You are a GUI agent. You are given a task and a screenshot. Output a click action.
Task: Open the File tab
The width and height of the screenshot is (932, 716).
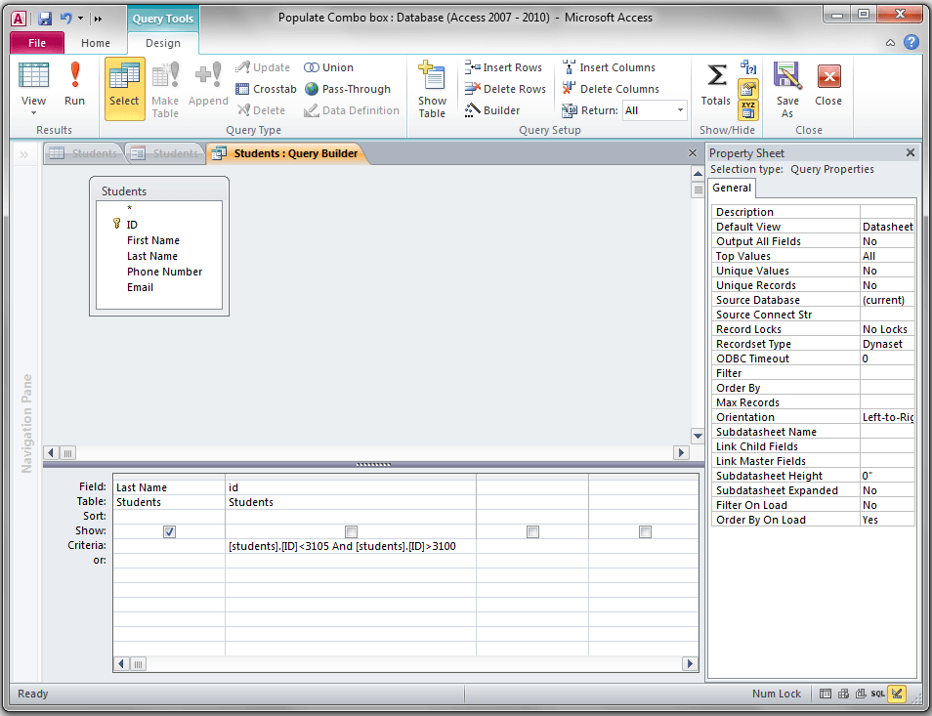tap(37, 43)
